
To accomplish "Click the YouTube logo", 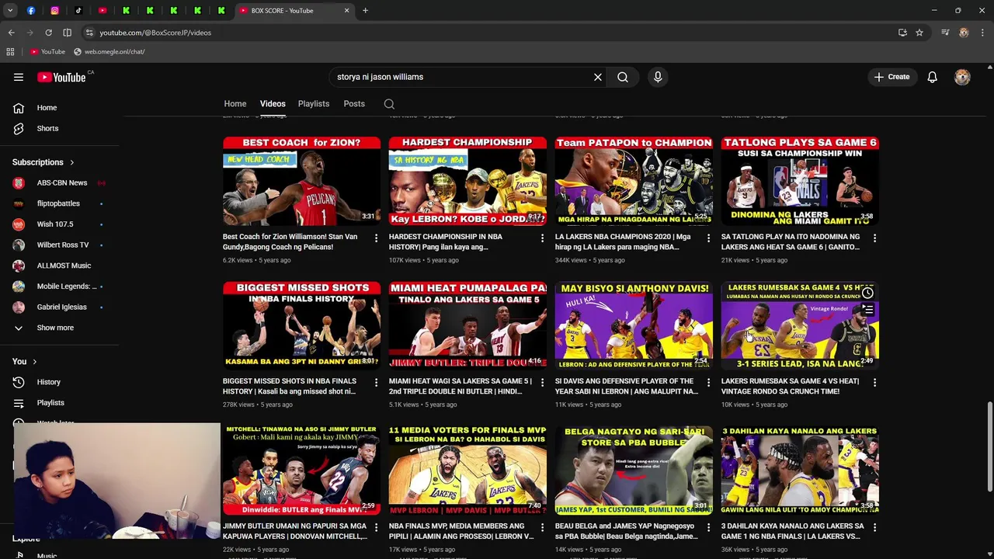I will point(61,77).
